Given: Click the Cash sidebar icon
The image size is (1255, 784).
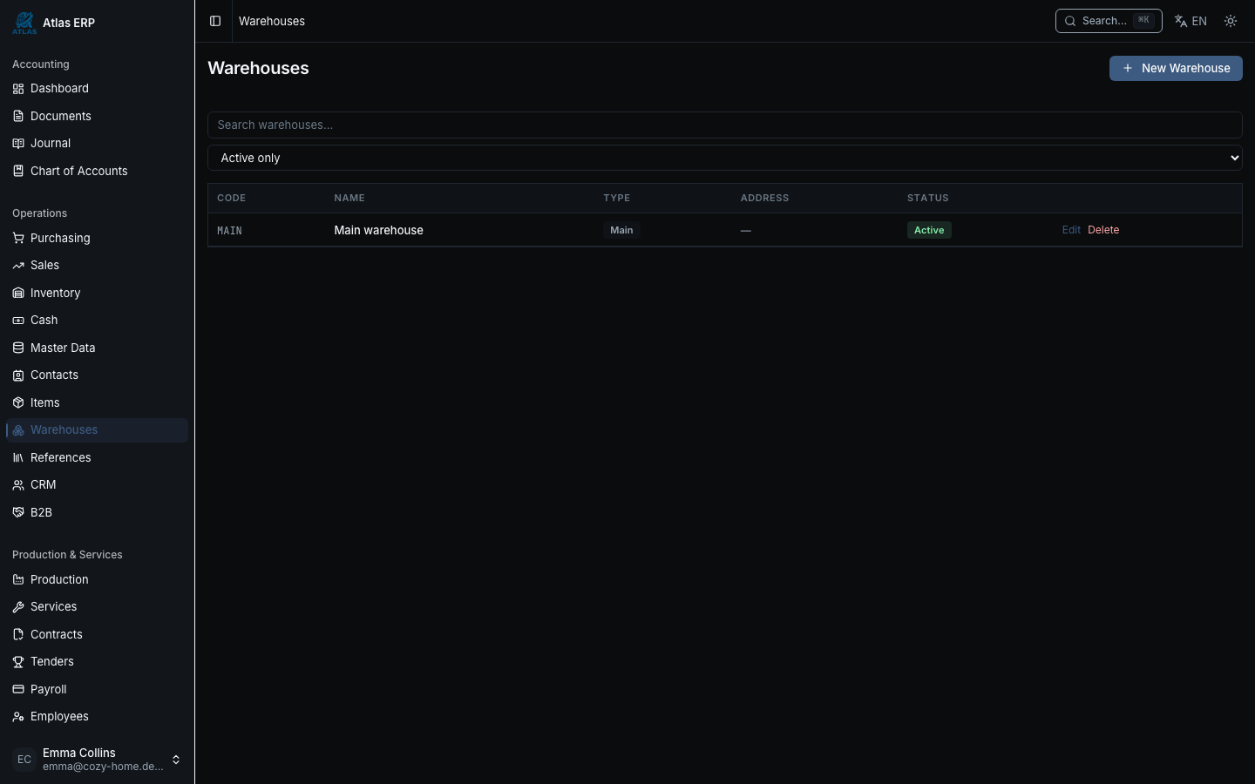Looking at the screenshot, I should [18, 321].
